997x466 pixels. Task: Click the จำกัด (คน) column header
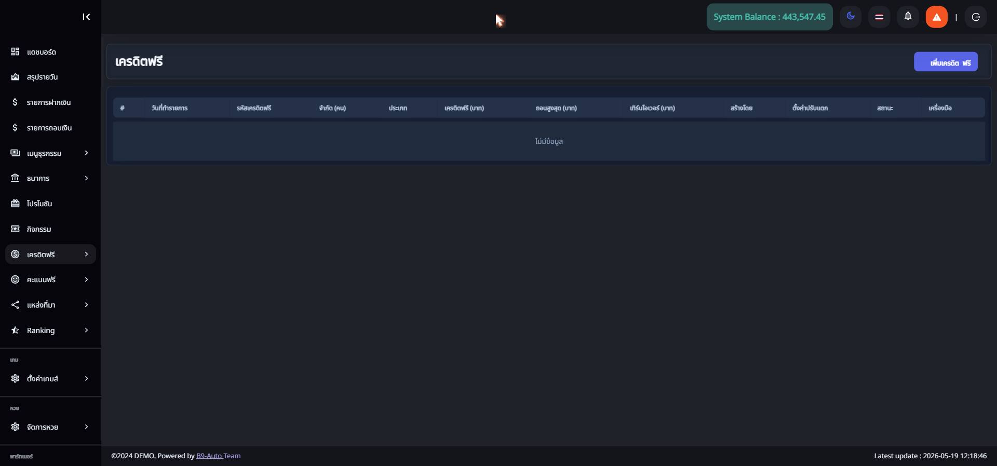pyautogui.click(x=332, y=108)
